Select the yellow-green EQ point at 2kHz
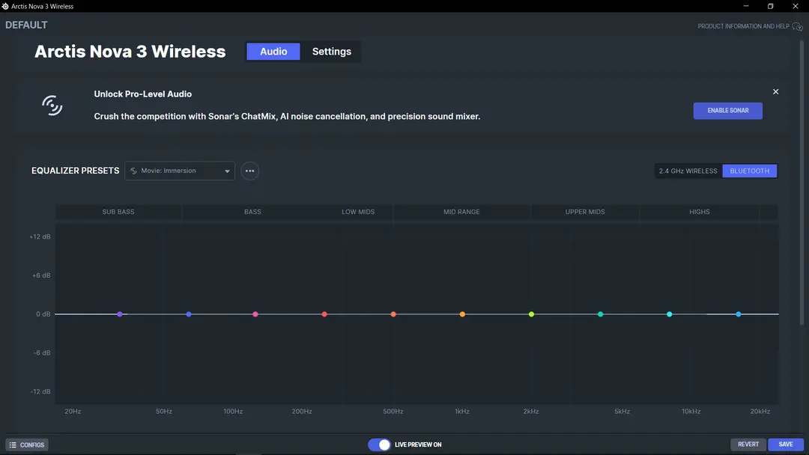This screenshot has height=455, width=809. click(x=531, y=314)
